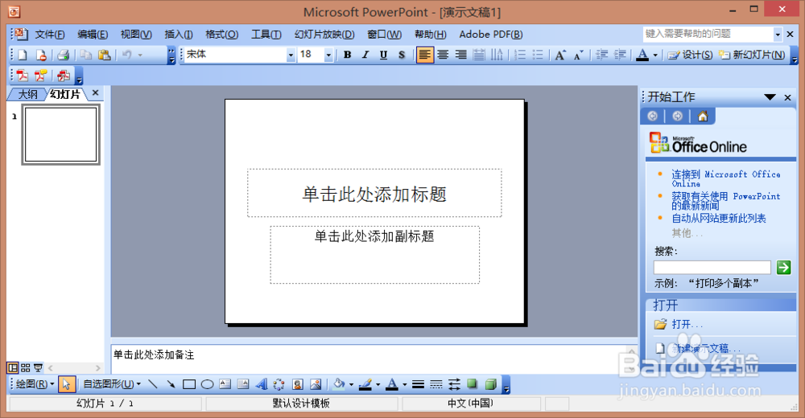Click the decrease indent icon
This screenshot has height=418, width=805.
click(x=601, y=55)
